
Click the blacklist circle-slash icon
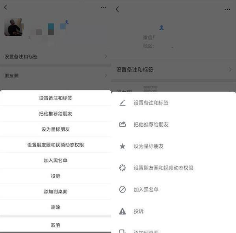pyautogui.click(x=123, y=189)
